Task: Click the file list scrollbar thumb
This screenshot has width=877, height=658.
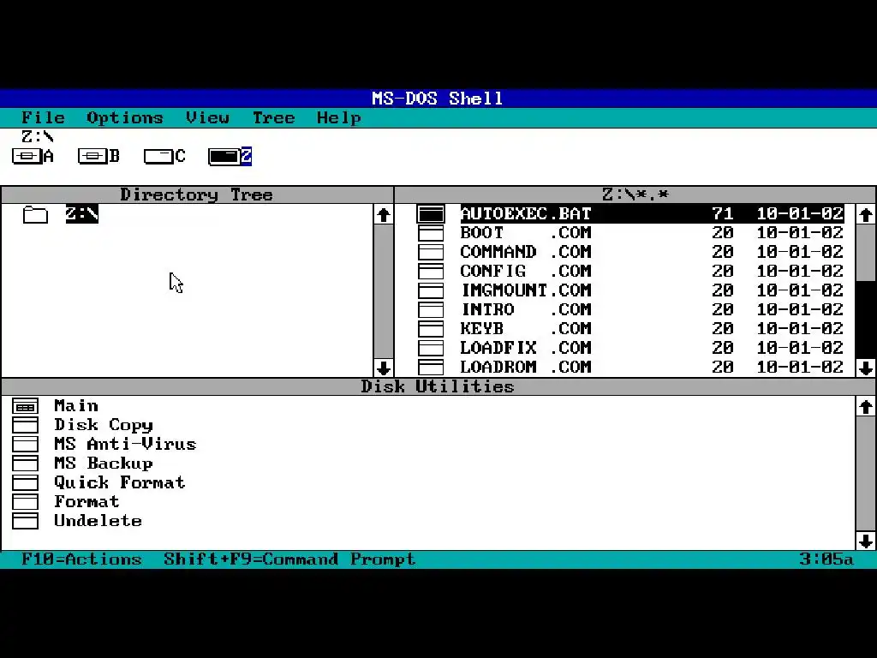Action: (866, 253)
